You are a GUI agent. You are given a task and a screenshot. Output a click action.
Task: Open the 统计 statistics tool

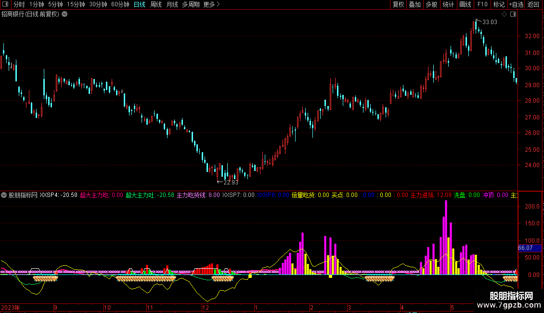448,5
